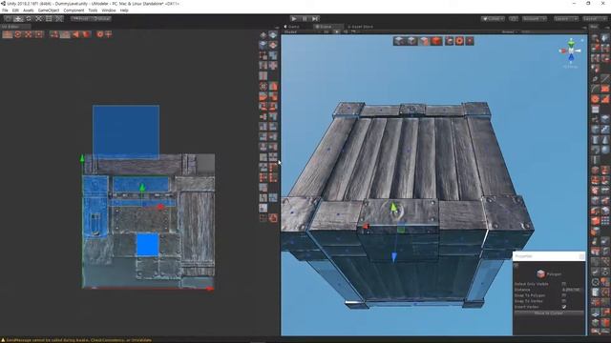
Task: Click the red X-pattern UV toolbar icon
Action: pos(28,34)
